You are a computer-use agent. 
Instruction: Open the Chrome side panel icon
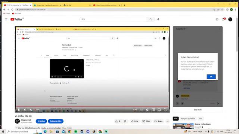coord(227,10)
